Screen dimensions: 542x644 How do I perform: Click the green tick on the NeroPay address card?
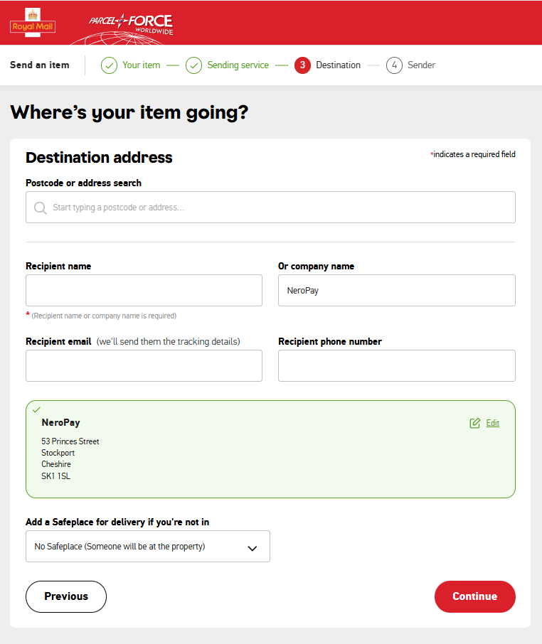(x=36, y=409)
